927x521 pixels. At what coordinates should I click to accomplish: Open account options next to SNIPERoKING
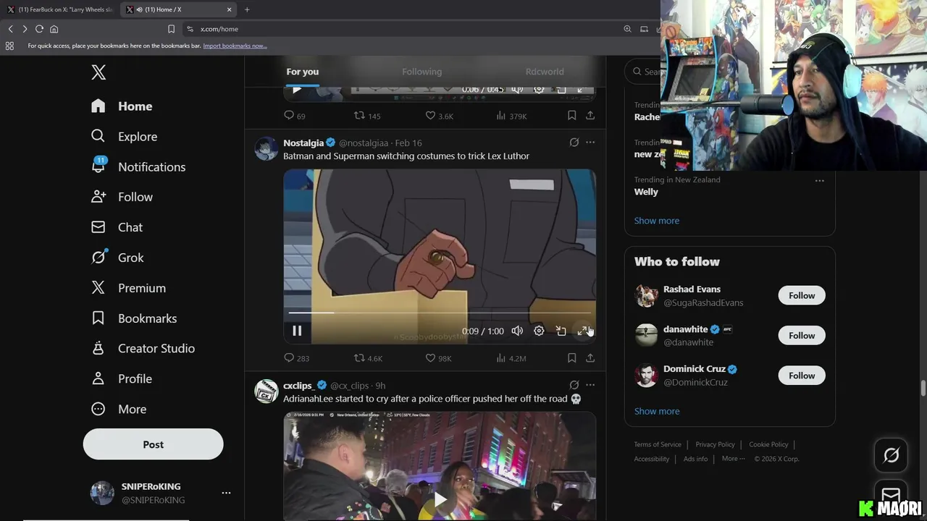226,493
